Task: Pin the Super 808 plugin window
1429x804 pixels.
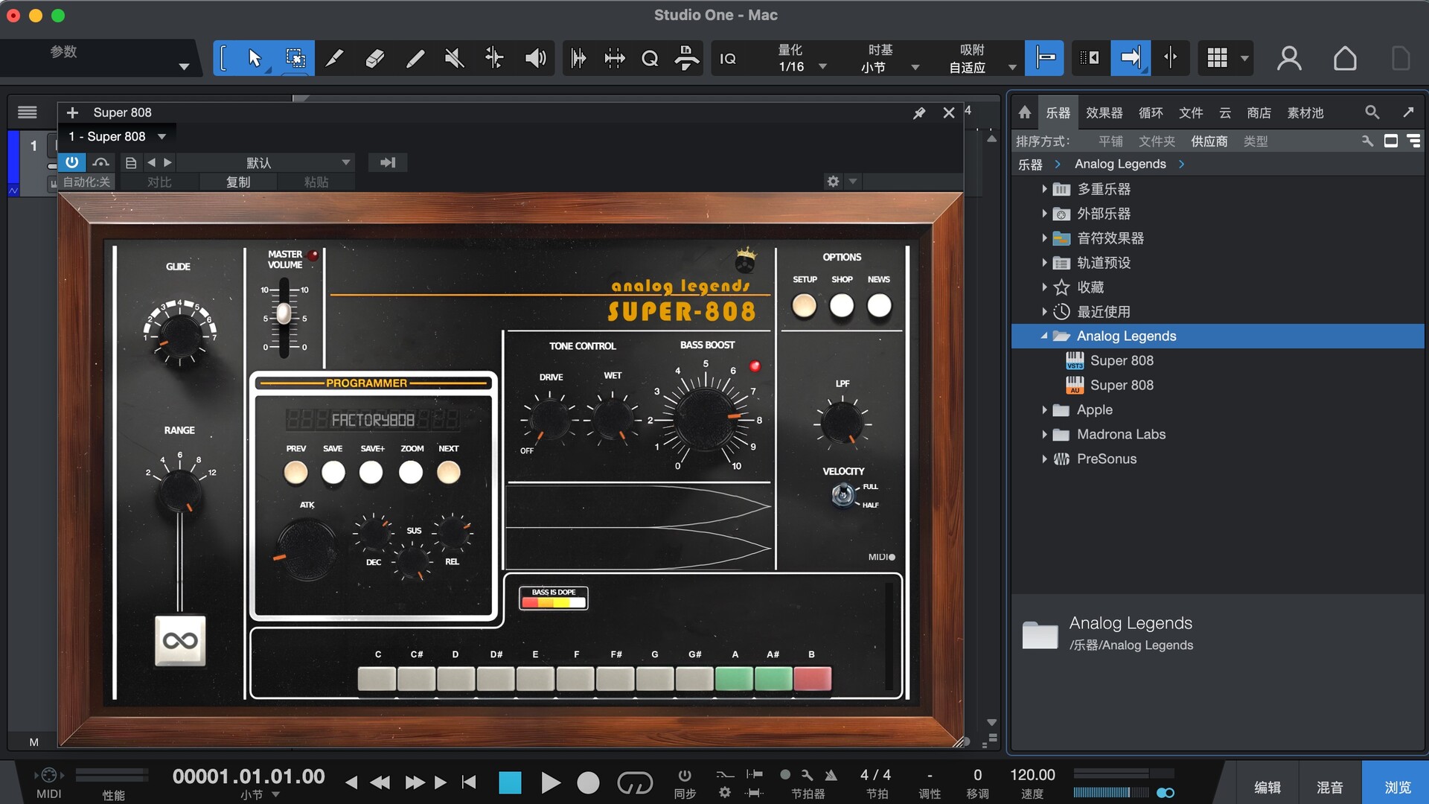Action: [x=919, y=112]
